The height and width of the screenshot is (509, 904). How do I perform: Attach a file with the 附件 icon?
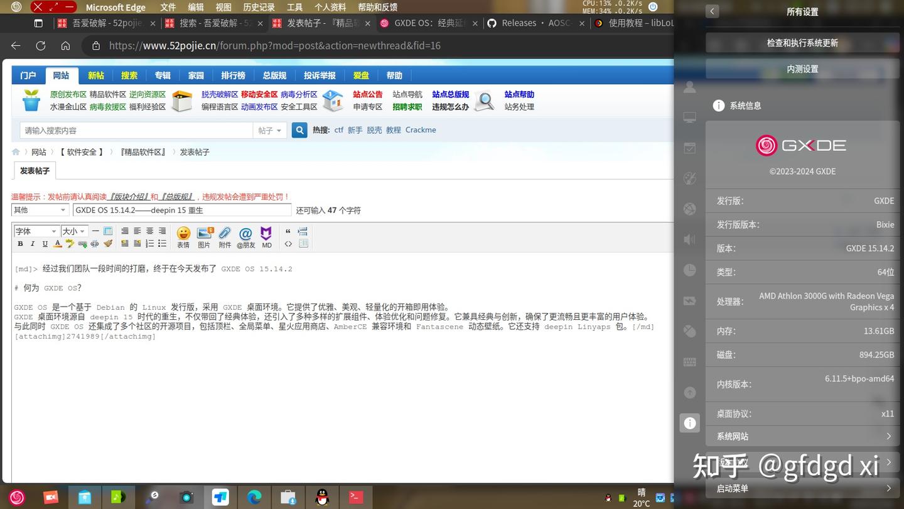point(224,237)
